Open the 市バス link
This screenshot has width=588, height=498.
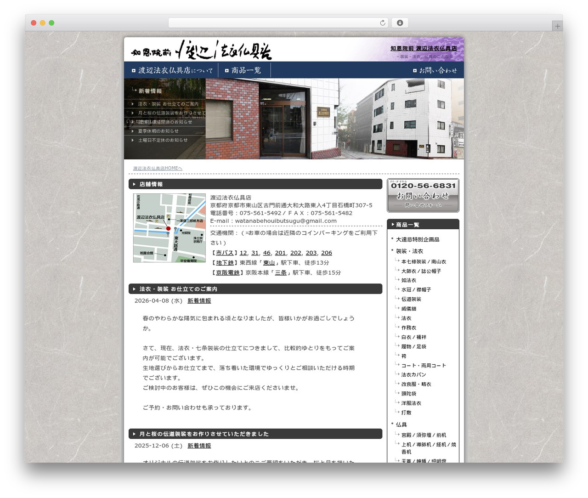225,253
